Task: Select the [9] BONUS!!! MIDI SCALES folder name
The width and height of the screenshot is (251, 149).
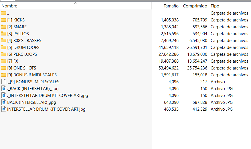Action: pyautogui.click(x=32, y=75)
